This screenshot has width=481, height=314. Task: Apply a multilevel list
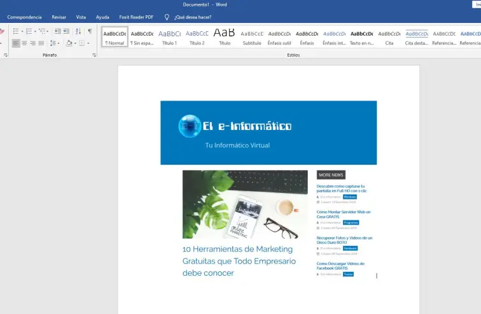pyautogui.click(x=42, y=31)
